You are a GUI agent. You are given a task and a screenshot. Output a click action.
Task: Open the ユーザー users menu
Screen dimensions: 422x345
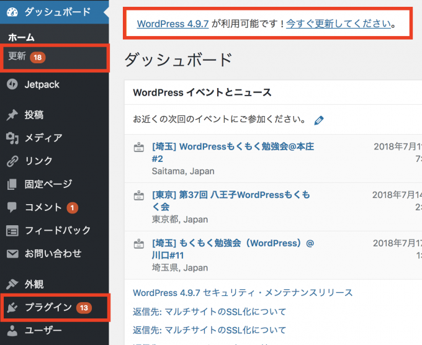55,331
